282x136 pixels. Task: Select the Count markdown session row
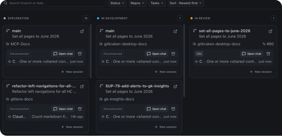coord(46,117)
